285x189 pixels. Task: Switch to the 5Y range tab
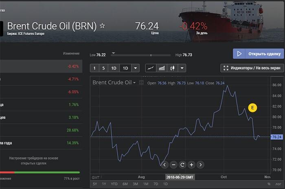click(x=95, y=184)
